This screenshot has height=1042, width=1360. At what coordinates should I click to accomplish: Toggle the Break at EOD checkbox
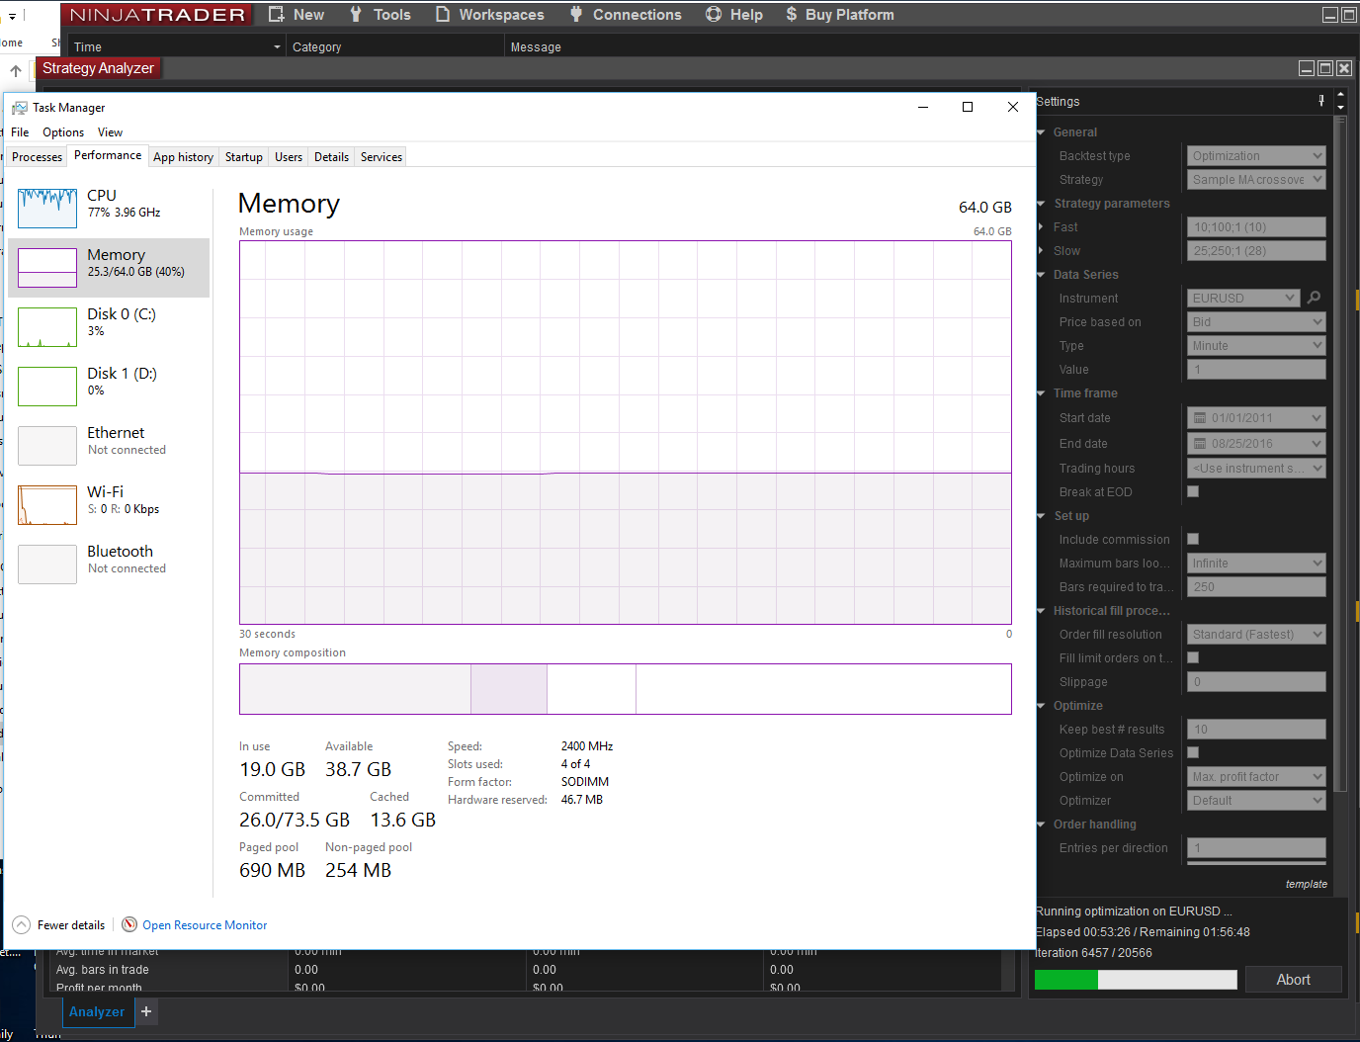[x=1193, y=491]
